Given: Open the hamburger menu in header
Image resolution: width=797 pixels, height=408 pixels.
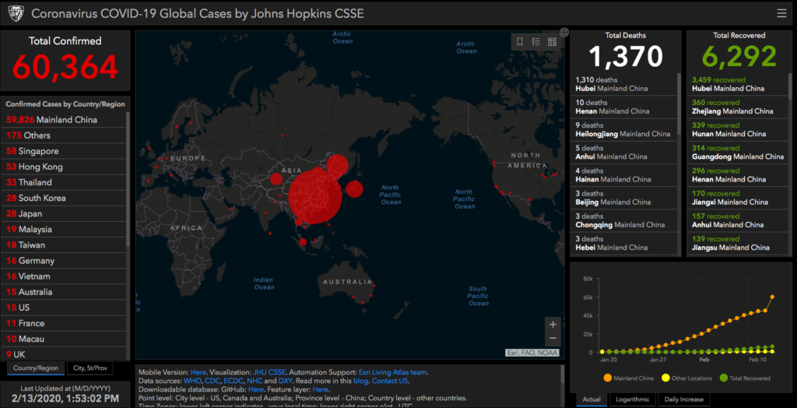Looking at the screenshot, I should pos(781,14).
